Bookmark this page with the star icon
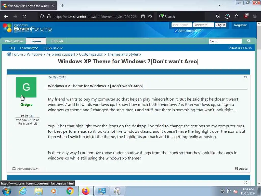Screen dimensions: 261x196 point(150,16)
